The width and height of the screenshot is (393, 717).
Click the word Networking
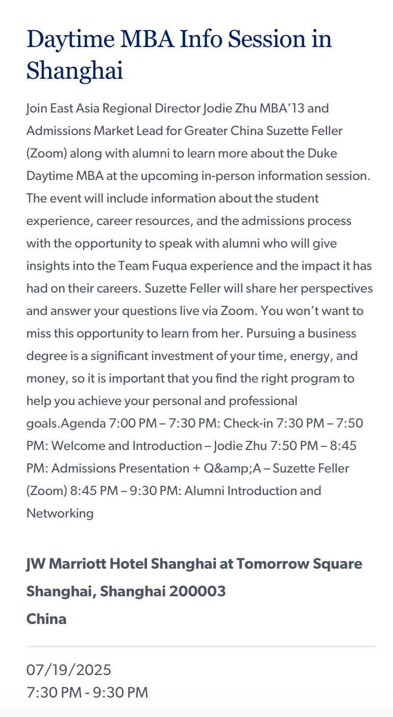pos(60,513)
